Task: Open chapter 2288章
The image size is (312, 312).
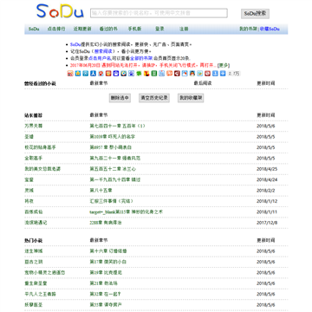Action: click(x=106, y=223)
